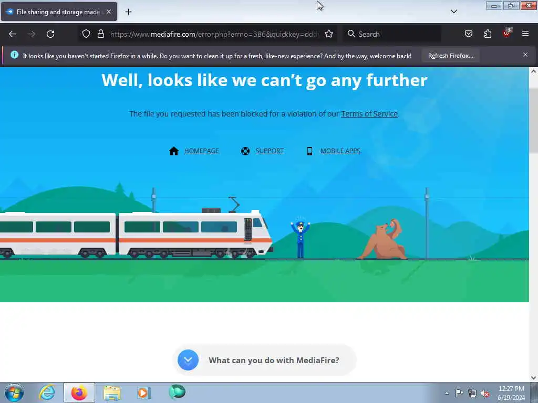Screen dimensions: 538x403
Task: Click the uBlock Origin extension icon
Action: tap(507, 33)
